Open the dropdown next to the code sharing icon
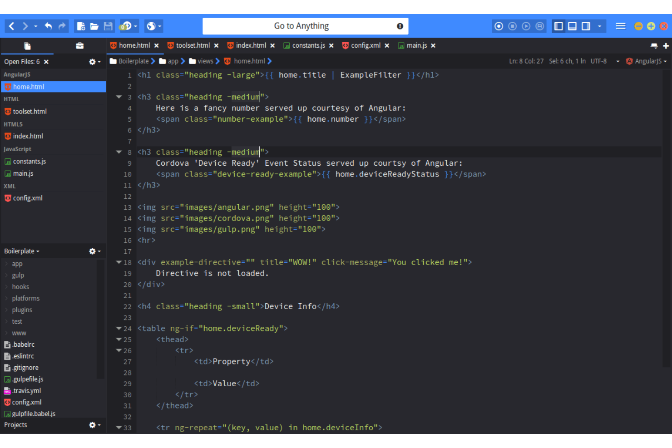 [135, 26]
